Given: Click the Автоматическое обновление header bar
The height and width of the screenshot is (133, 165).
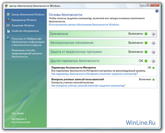Looking at the screenshot, I should click(x=103, y=43).
